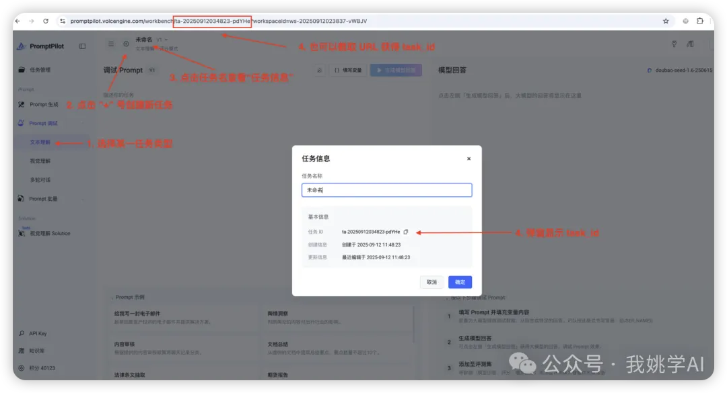The width and height of the screenshot is (727, 393).
Task: Click step 生成模型回答 in instructions list
Action: tap(475, 339)
